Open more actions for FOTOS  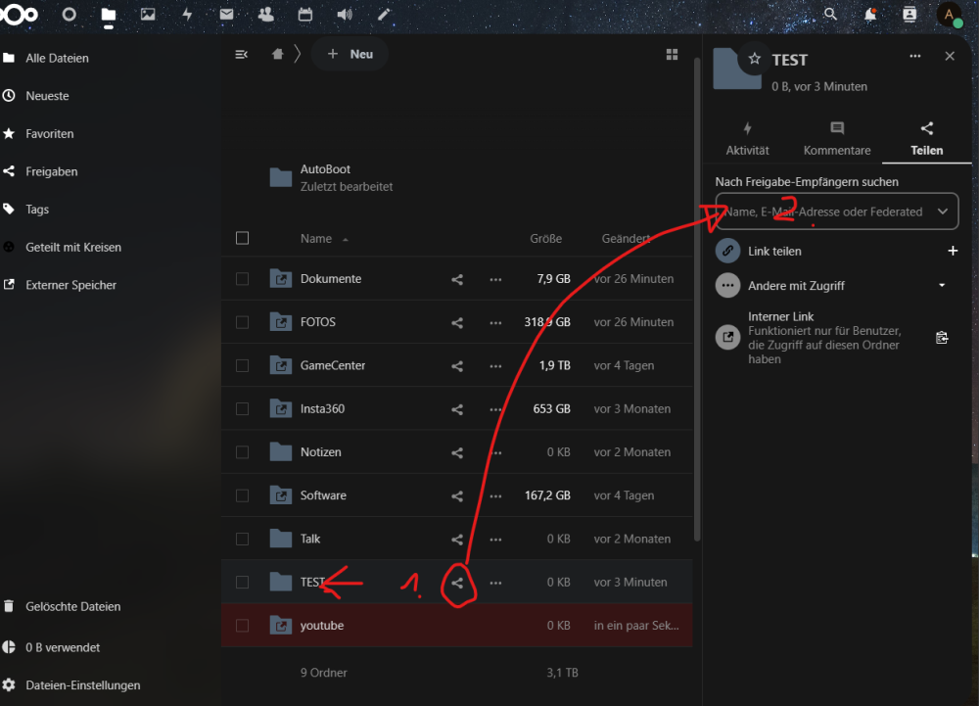pyautogui.click(x=495, y=323)
